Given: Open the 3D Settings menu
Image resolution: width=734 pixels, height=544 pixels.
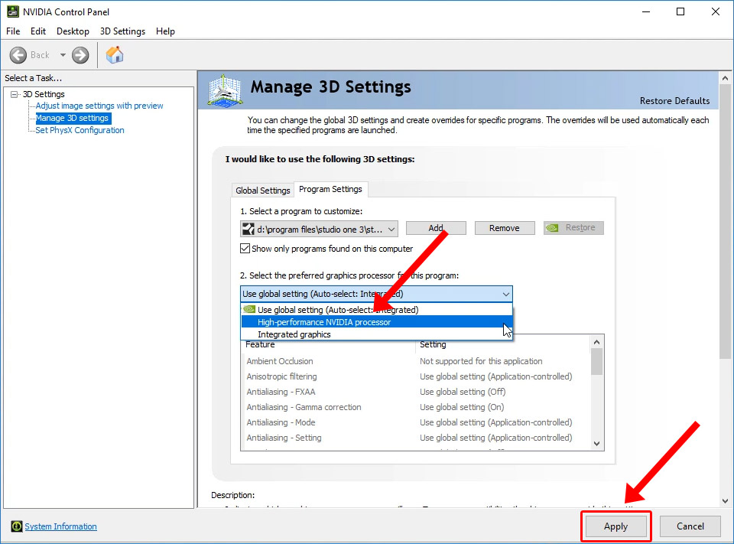Looking at the screenshot, I should click(122, 31).
